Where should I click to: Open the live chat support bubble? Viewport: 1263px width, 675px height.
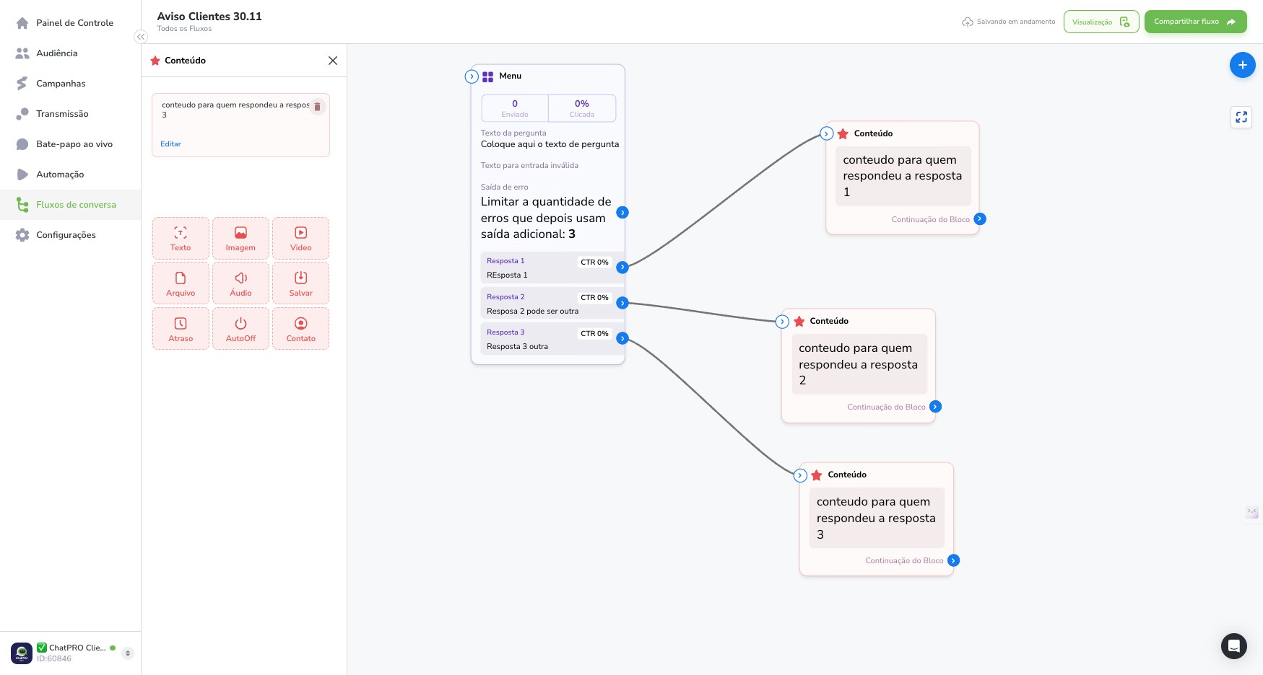pyautogui.click(x=1233, y=646)
